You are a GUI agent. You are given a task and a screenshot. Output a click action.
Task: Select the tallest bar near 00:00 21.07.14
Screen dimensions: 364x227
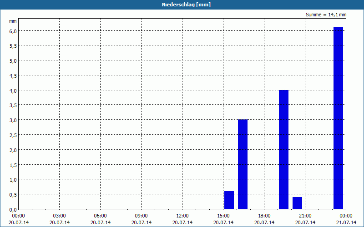tap(338, 118)
